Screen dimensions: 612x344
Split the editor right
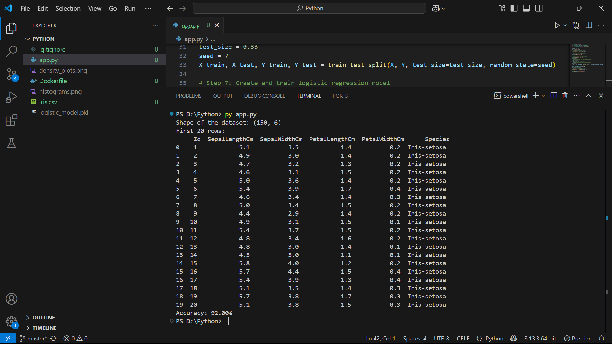[589, 25]
